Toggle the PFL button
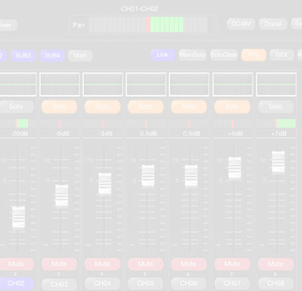This screenshot has width=302, height=291. click(x=254, y=55)
